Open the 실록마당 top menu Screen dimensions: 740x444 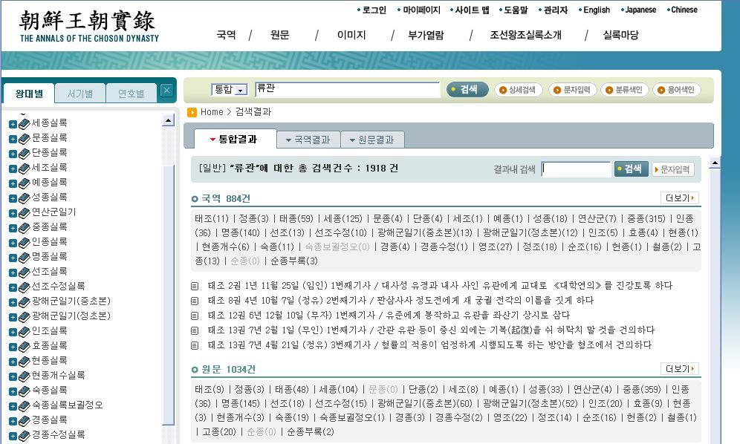(x=620, y=35)
